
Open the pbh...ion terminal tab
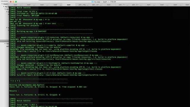[95, 5]
